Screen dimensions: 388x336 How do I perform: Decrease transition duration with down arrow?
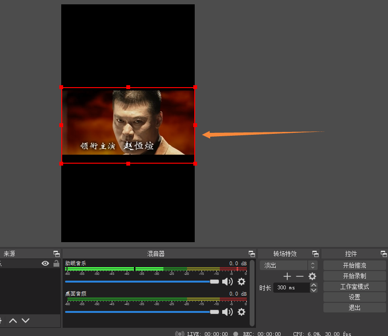pyautogui.click(x=314, y=290)
